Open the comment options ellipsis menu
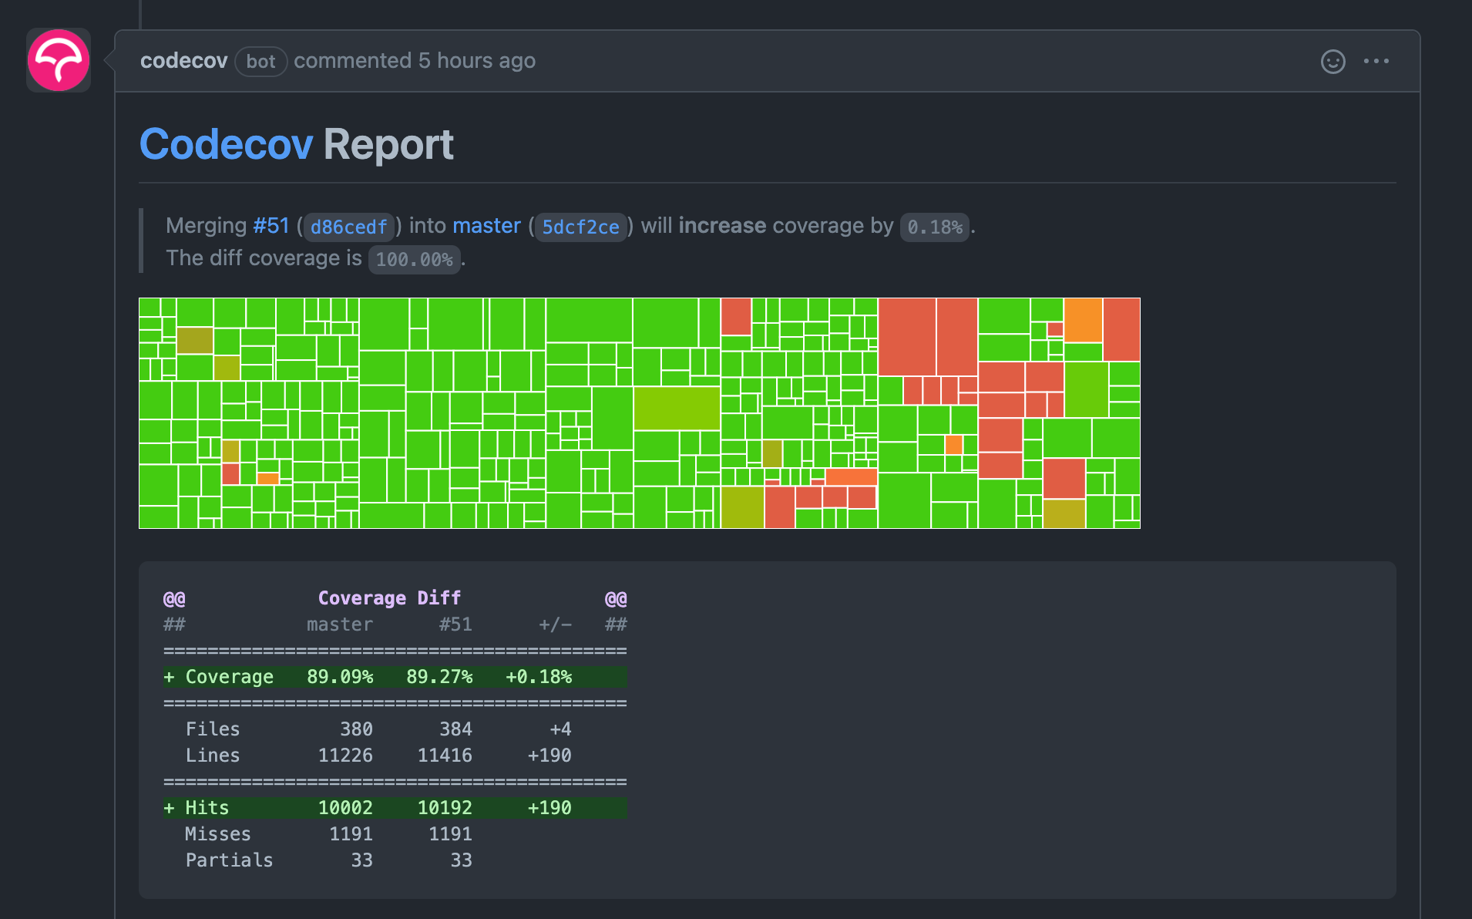This screenshot has height=919, width=1472. pos(1376,61)
